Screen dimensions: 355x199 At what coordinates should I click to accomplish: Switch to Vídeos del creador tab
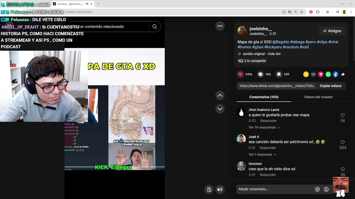[x=318, y=97]
